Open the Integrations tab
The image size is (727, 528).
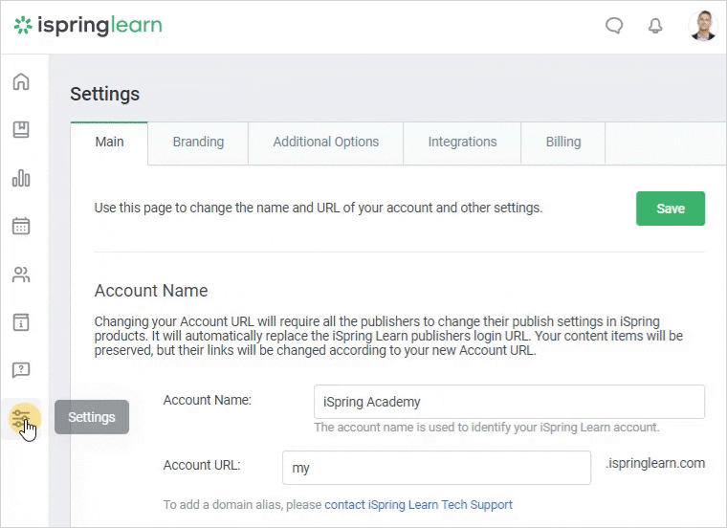pyautogui.click(x=462, y=143)
